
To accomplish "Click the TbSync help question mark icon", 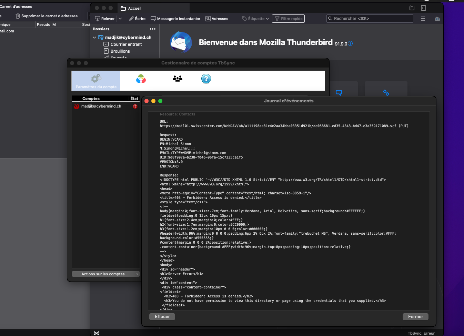I will [x=206, y=79].
